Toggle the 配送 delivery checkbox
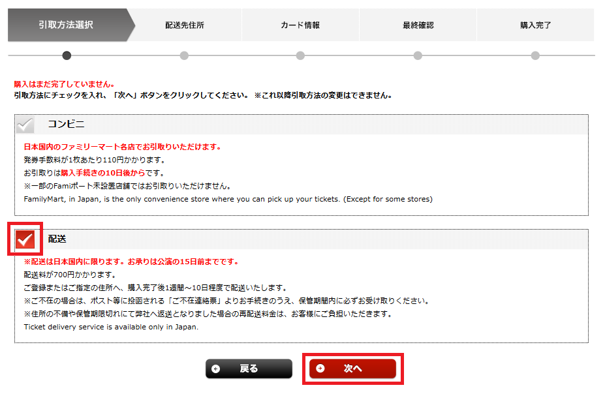The image size is (605, 394). [25, 239]
